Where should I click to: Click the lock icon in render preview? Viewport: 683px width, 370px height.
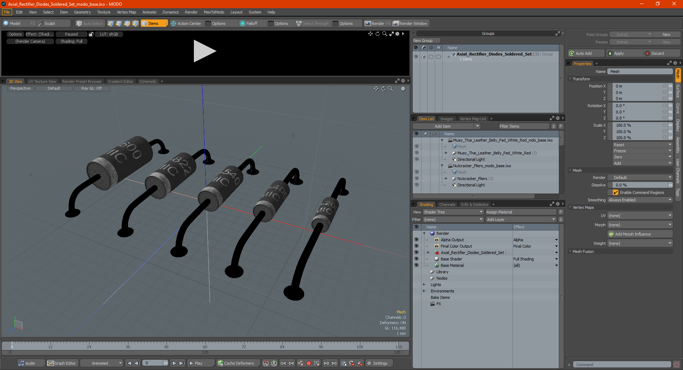[91, 34]
